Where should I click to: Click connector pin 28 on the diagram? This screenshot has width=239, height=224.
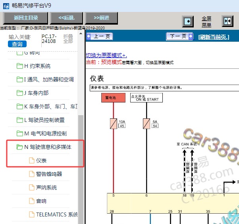[112, 212]
